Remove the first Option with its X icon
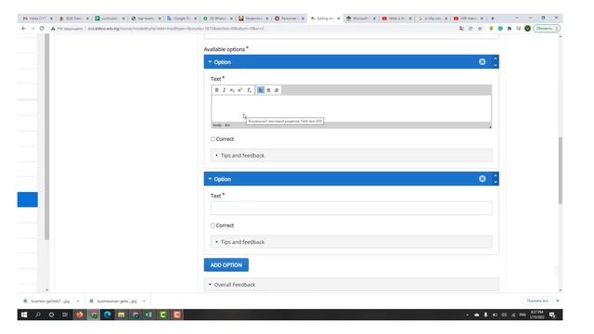This screenshot has height=334, width=594. 483,62
